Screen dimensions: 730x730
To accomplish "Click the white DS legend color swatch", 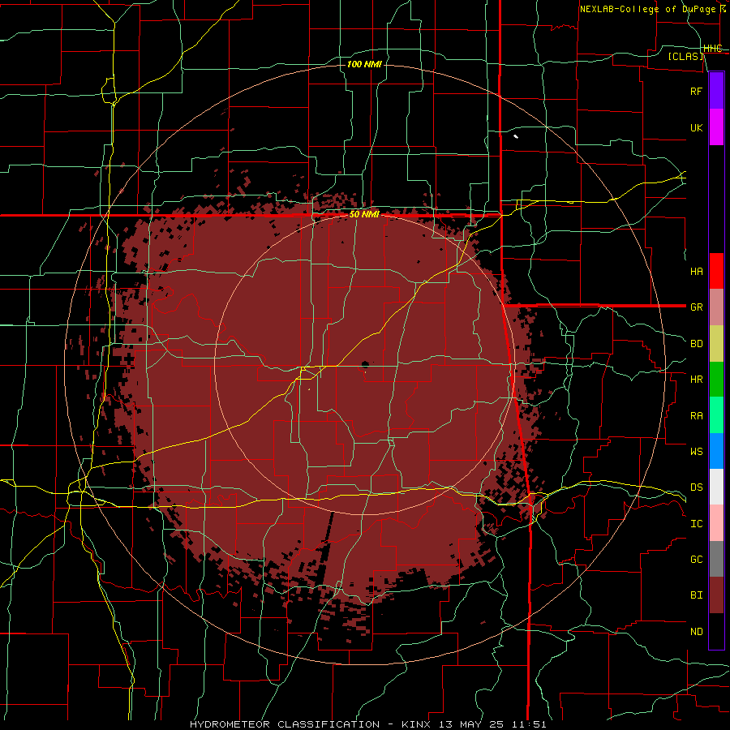I will (716, 487).
